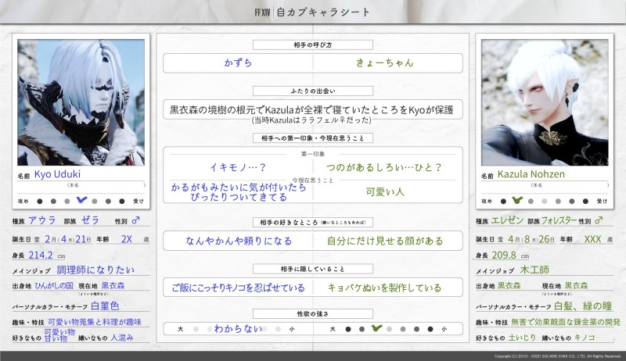Click the text 自分にだけ見せる顔がある

(385, 241)
